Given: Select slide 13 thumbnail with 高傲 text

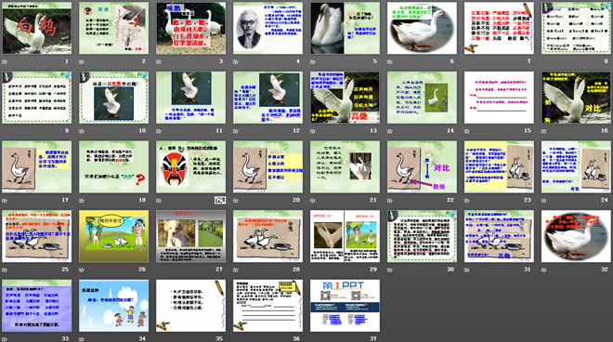Looking at the screenshot, I should 345,98.
